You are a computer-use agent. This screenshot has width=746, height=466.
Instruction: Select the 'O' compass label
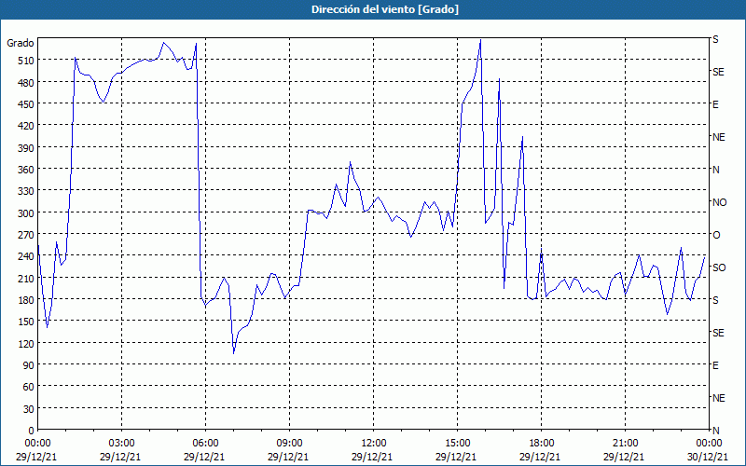tap(716, 235)
